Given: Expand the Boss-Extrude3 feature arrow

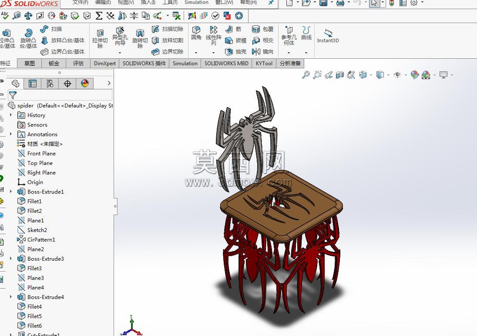Looking at the screenshot, I should (11, 259).
